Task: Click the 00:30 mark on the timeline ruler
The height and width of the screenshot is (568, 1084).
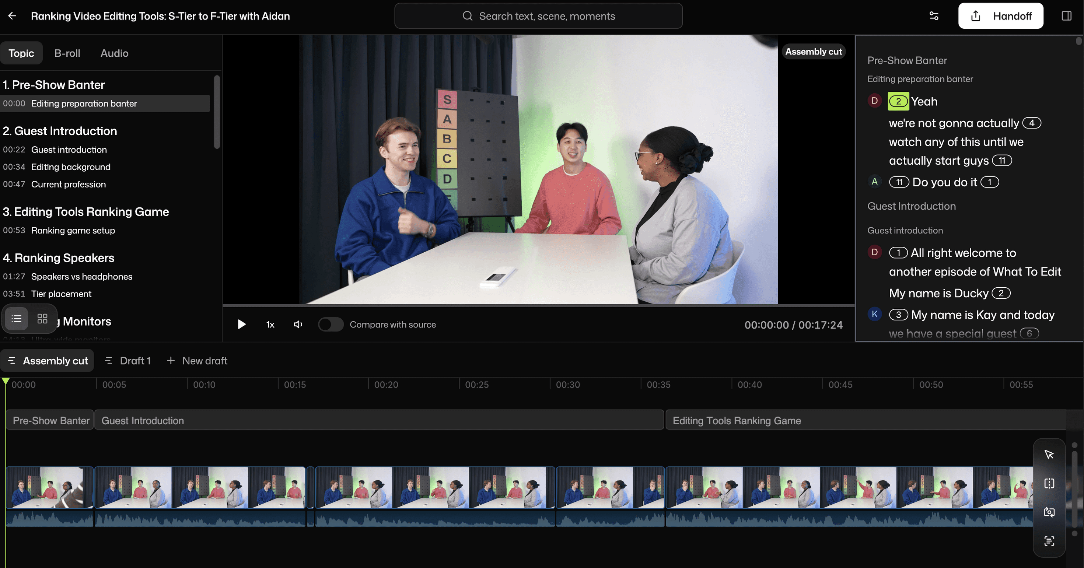Action: point(568,385)
